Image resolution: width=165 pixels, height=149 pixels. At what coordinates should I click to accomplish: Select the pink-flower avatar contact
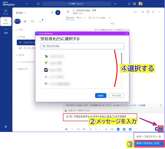tap(80, 70)
